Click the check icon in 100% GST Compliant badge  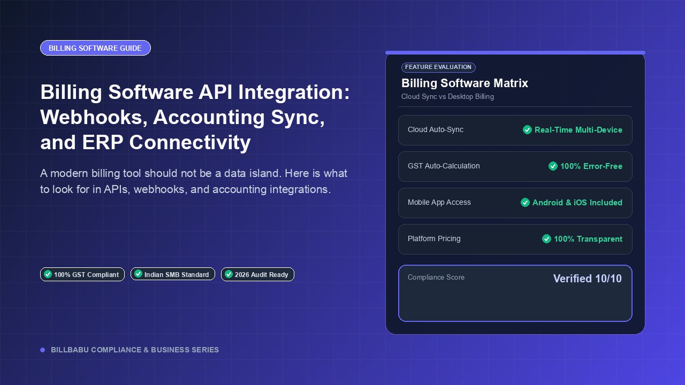click(48, 274)
